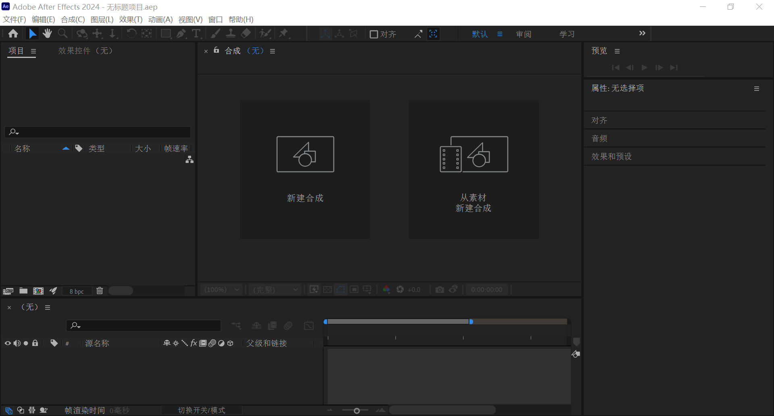
Task: Toggle the frame blending timeline switch
Action: pyautogui.click(x=273, y=325)
